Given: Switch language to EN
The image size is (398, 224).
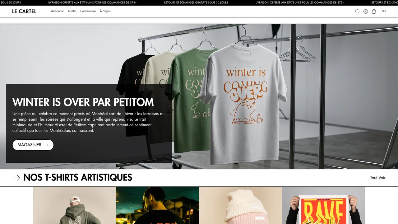Looking at the screenshot, I should click(384, 11).
